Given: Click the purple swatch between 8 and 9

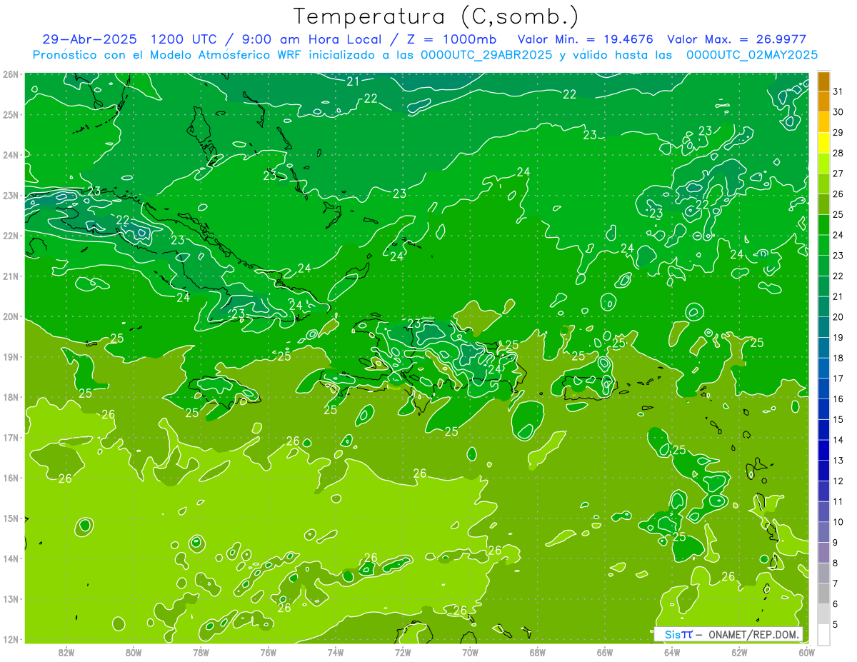Looking at the screenshot, I should pyautogui.click(x=823, y=553).
